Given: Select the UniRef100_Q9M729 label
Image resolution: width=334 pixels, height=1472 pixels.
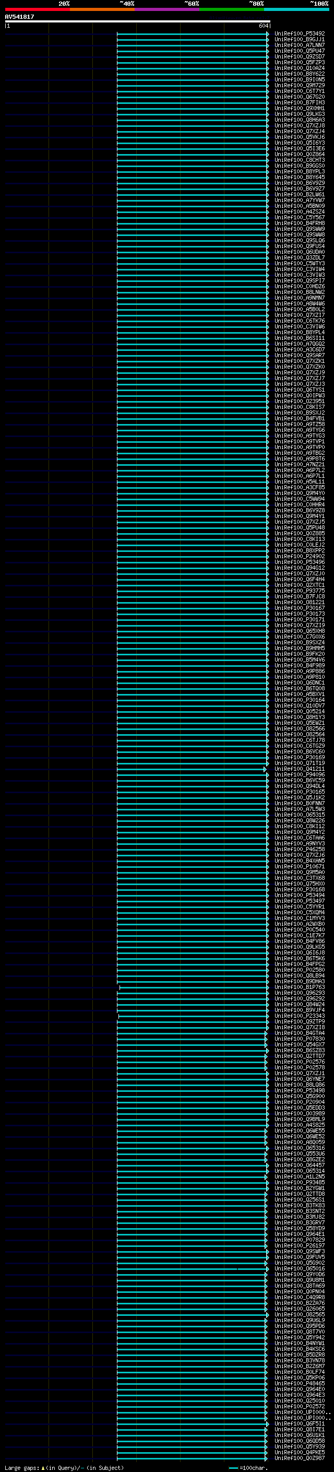Looking at the screenshot, I should pyautogui.click(x=299, y=85).
